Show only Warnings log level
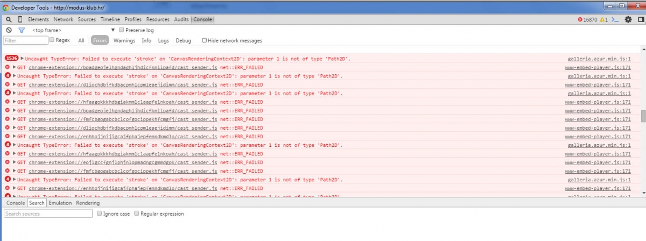The width and height of the screenshot is (646, 241). (x=124, y=40)
